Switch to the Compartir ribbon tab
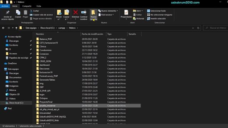The image size is (228, 128). [x=27, y=6]
